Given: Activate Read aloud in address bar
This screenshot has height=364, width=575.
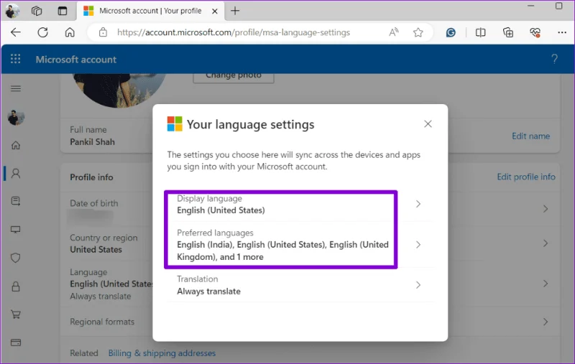Looking at the screenshot, I should (393, 32).
